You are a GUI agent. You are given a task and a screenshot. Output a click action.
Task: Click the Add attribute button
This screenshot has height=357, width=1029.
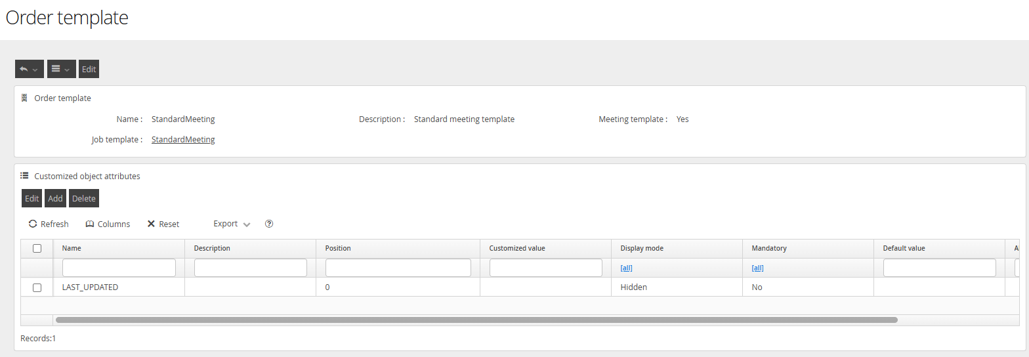55,198
